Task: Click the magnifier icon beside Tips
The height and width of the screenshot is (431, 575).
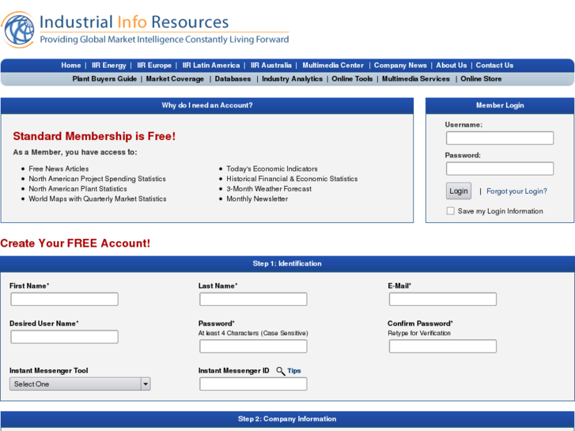Action: [x=281, y=371]
